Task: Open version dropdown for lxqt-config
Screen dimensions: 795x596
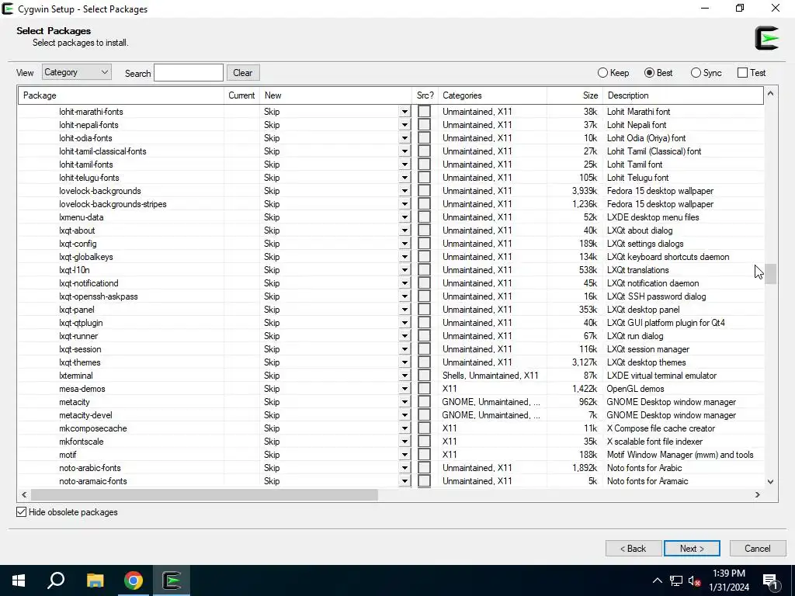Action: tap(404, 243)
